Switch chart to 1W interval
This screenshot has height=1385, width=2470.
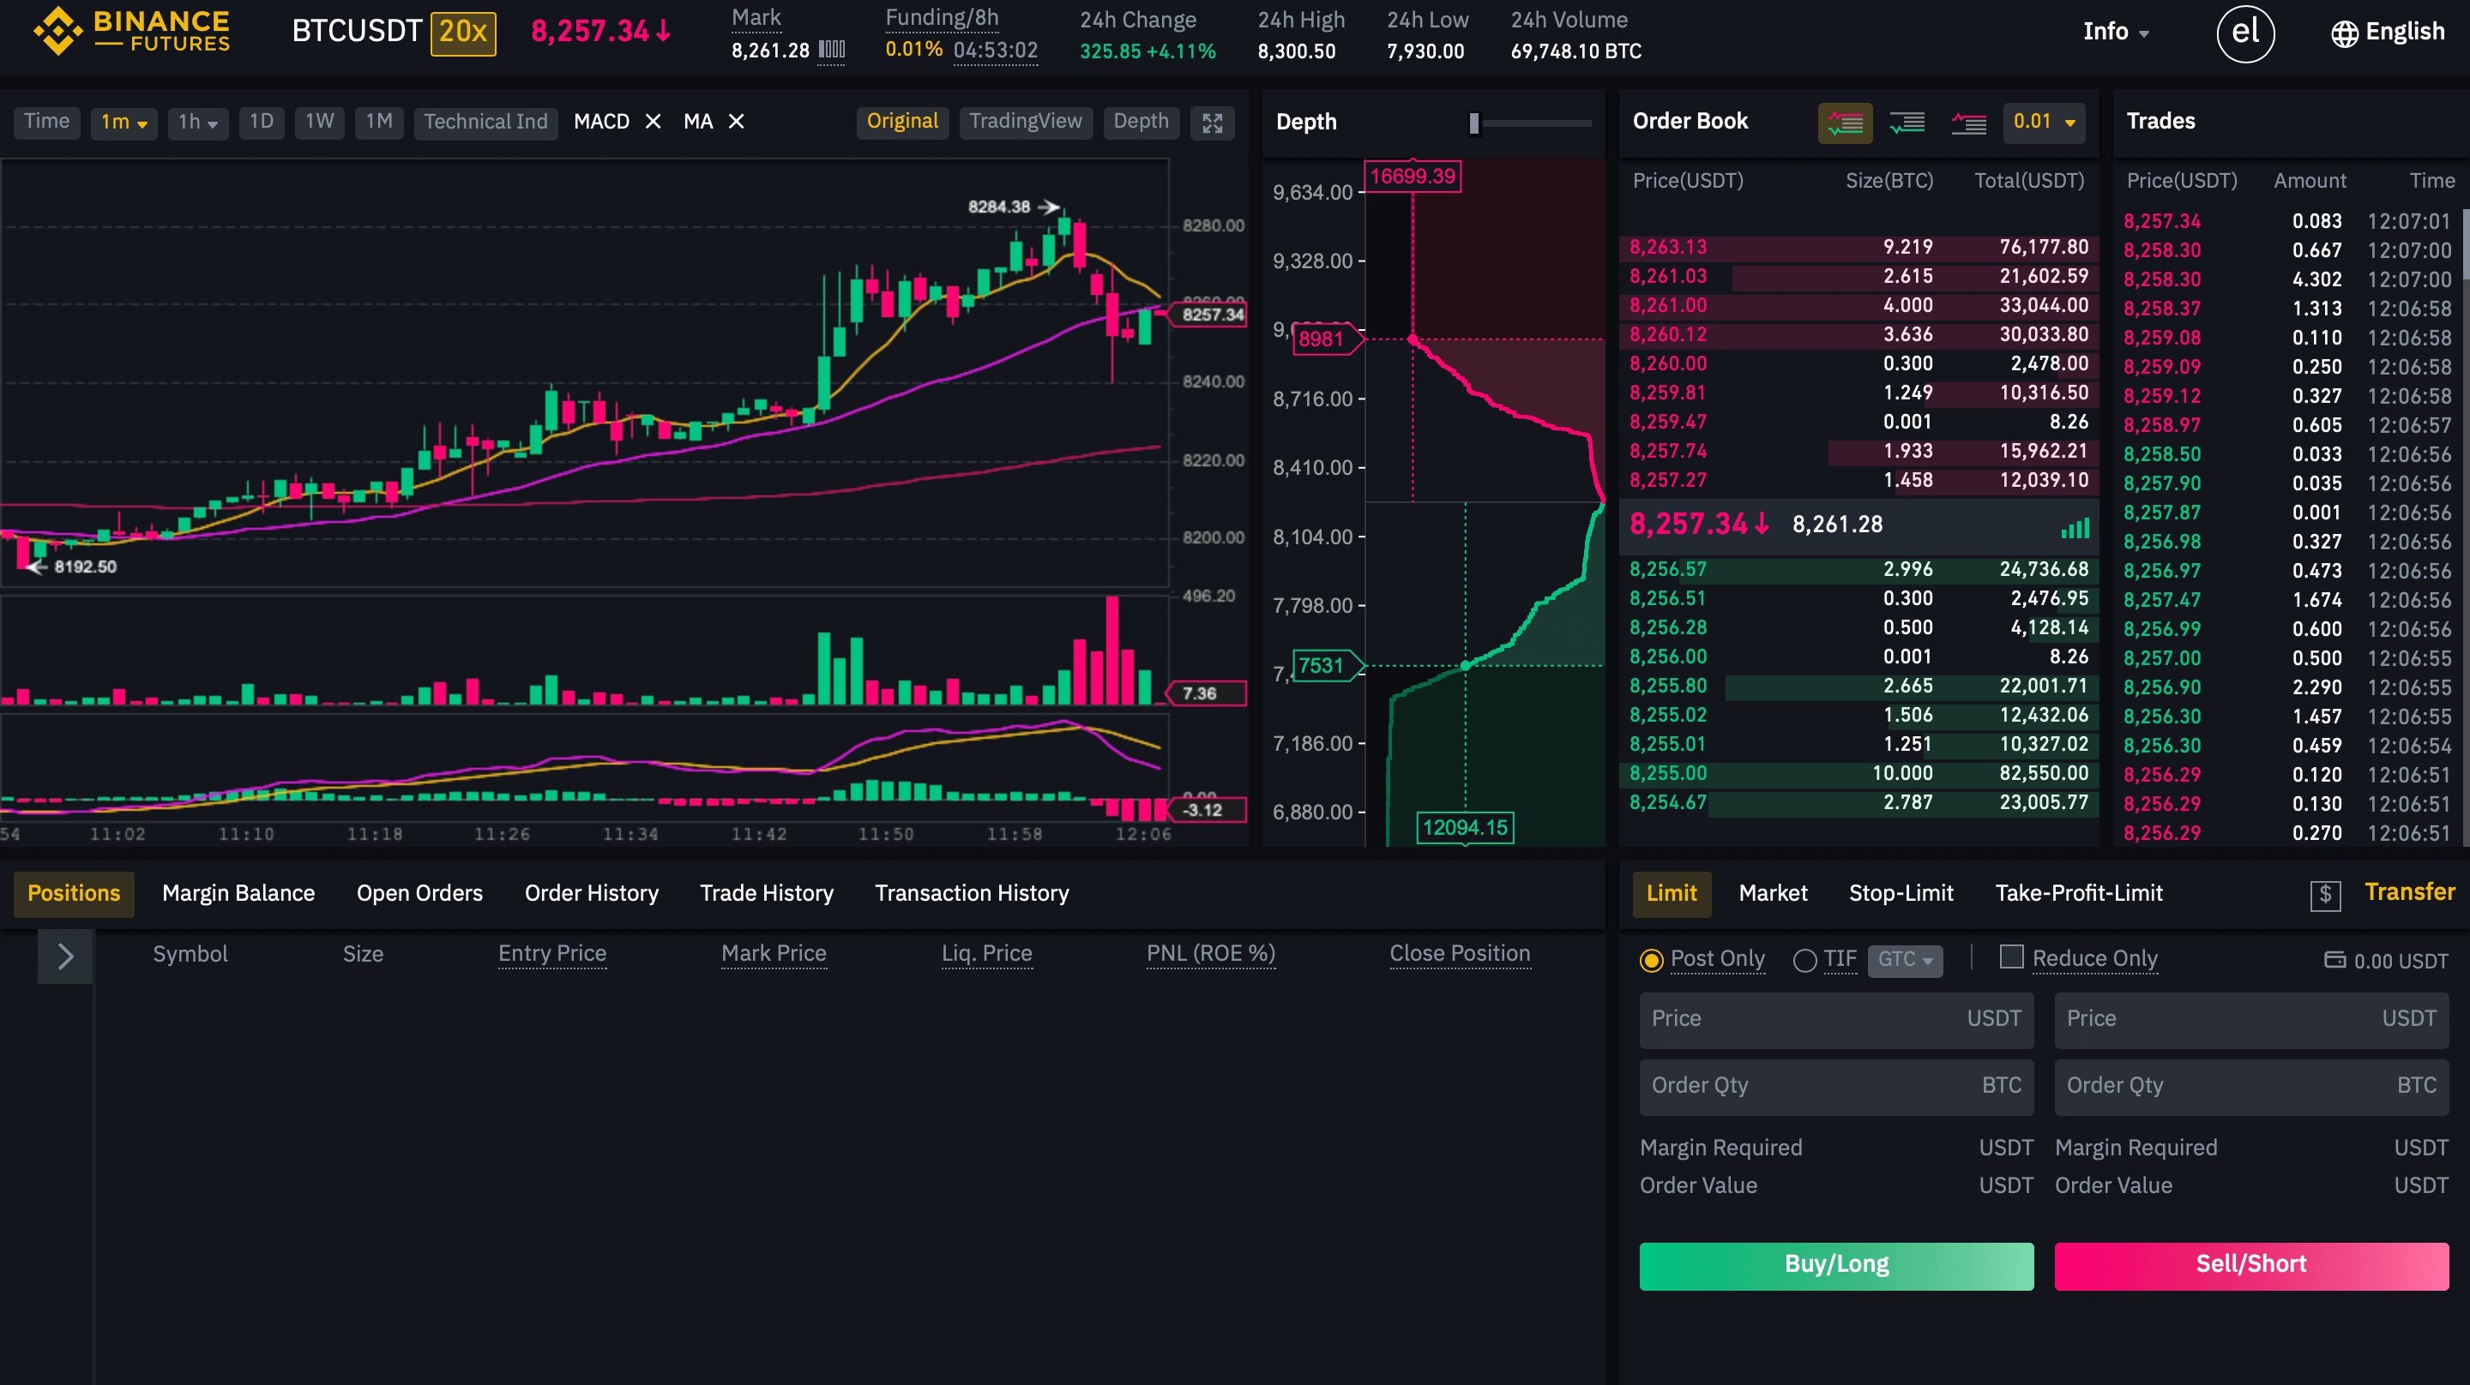pyautogui.click(x=319, y=122)
